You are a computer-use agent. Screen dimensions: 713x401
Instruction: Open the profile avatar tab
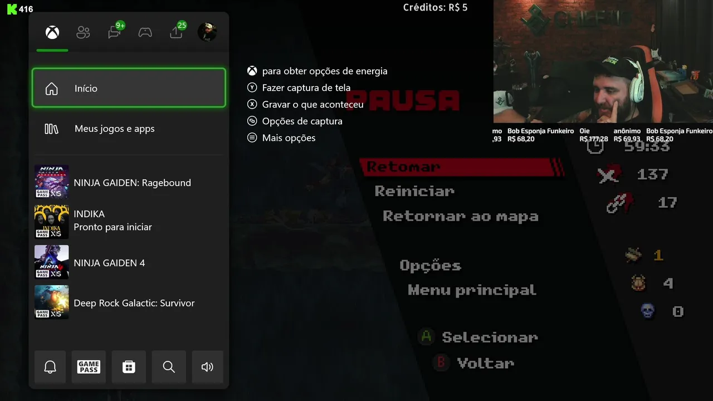[x=207, y=32]
